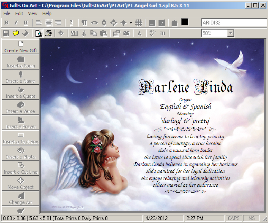Click Create New Gift button
The width and height of the screenshot is (268, 223).
[x=21, y=47]
